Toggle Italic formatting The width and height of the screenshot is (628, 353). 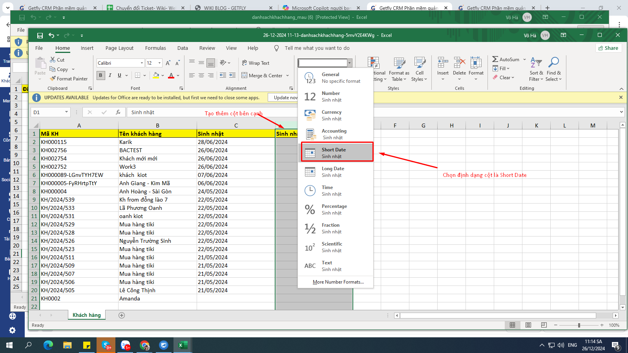click(110, 75)
